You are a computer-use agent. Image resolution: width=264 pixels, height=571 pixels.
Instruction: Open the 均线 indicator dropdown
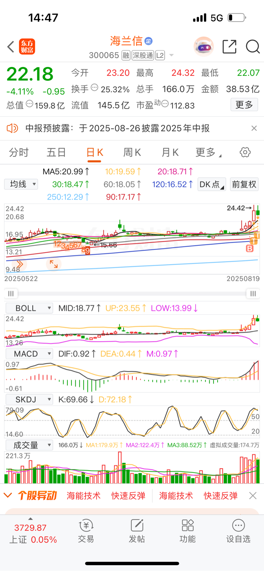click(21, 184)
